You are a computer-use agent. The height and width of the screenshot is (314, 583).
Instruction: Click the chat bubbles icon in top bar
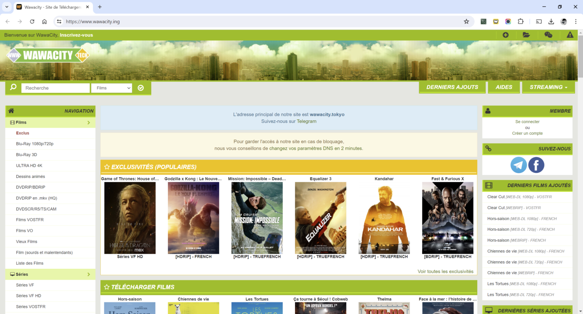(548, 35)
